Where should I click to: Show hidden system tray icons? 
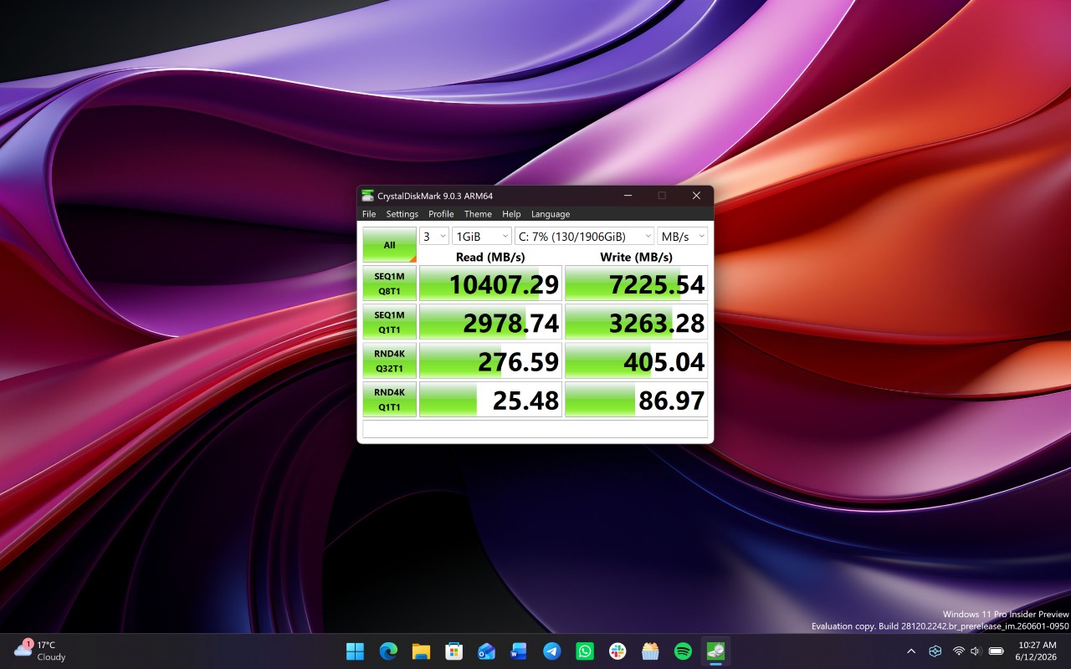(x=911, y=651)
